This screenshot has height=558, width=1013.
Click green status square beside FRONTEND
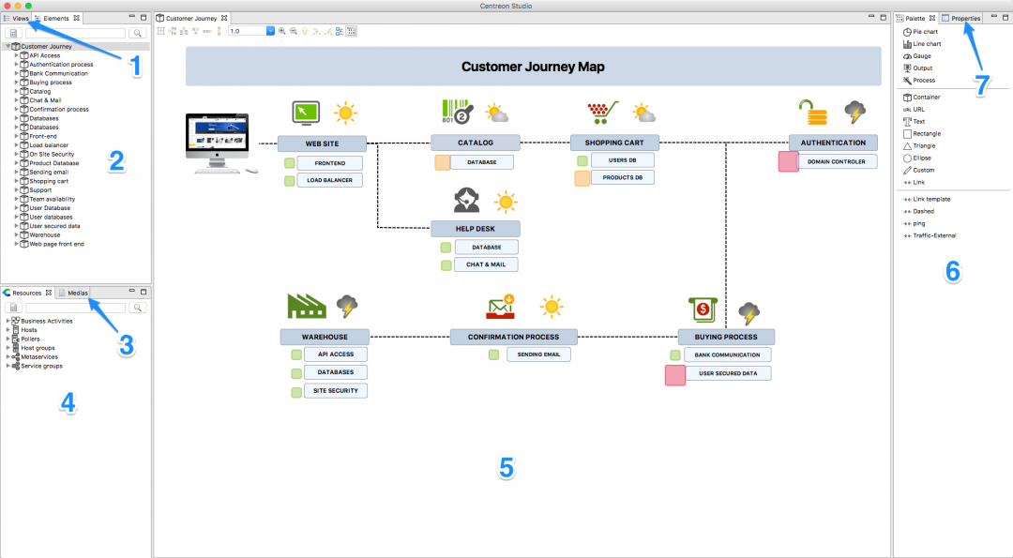point(290,163)
